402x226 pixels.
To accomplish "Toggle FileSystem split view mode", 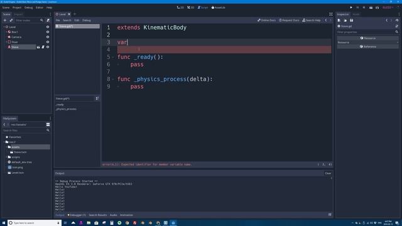I will tap(48, 124).
